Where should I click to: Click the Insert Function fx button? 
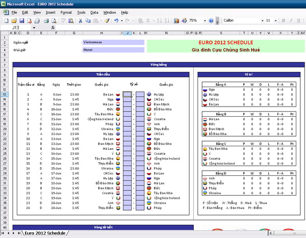click(x=53, y=28)
